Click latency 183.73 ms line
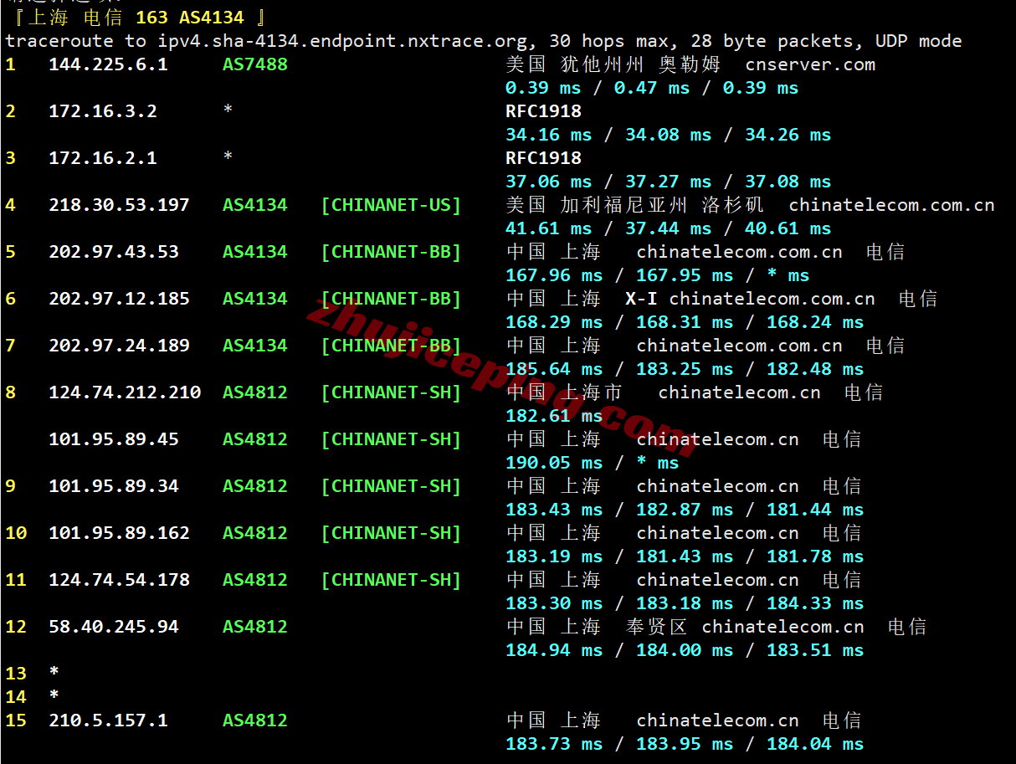 [x=685, y=744]
